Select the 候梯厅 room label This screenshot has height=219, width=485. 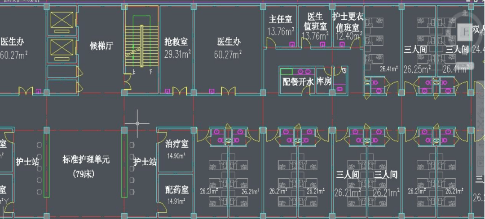coord(101,46)
